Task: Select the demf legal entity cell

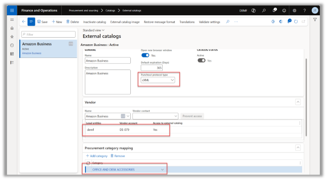Action: [x=91, y=130]
